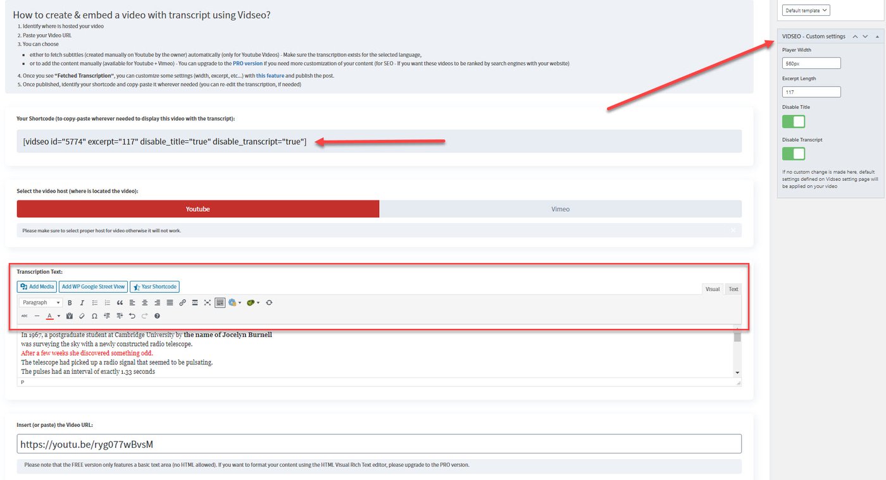
Task: Insert a bulleted list in the transcript
Action: (x=95, y=302)
